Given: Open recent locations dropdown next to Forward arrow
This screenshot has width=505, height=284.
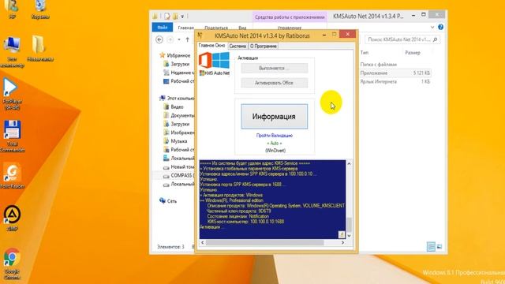Looking at the screenshot, I should point(179,39).
